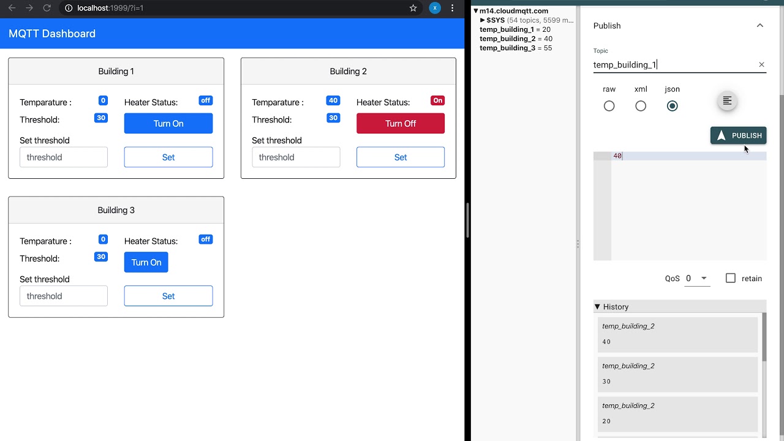Turn On heater for Building 3
This screenshot has width=784, height=441.
tap(146, 262)
